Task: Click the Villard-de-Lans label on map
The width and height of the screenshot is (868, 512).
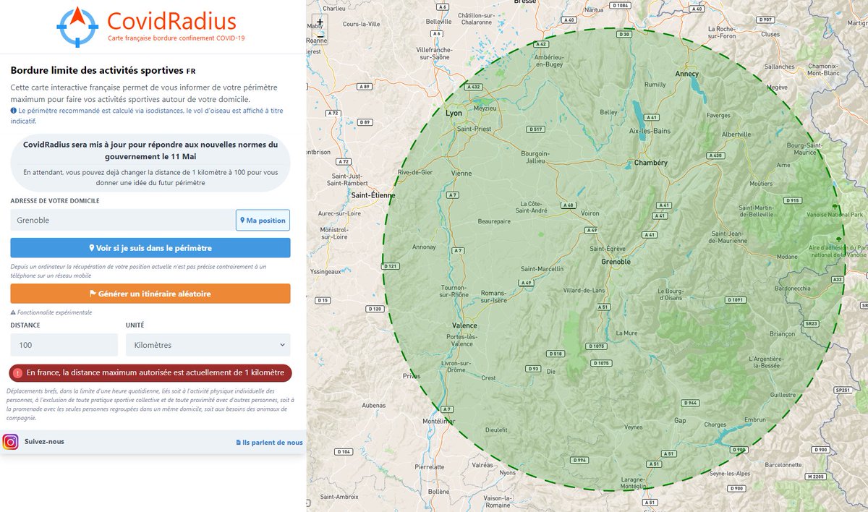Action: tap(583, 290)
